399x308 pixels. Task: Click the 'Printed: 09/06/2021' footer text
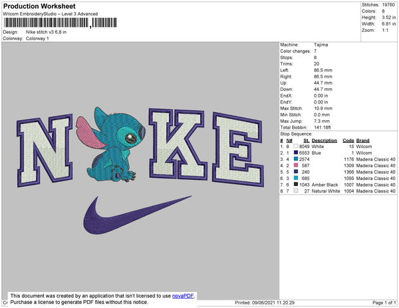tap(265, 303)
